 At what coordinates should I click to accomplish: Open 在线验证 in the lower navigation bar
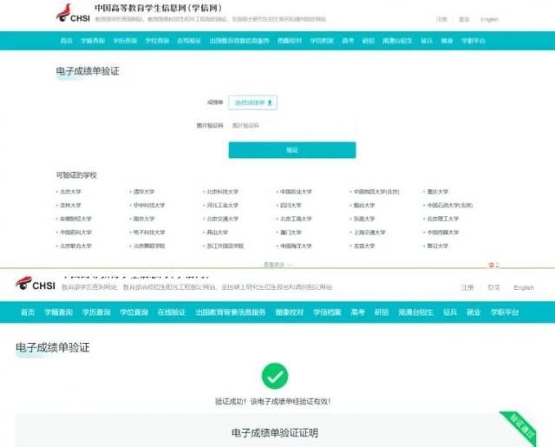point(172,312)
